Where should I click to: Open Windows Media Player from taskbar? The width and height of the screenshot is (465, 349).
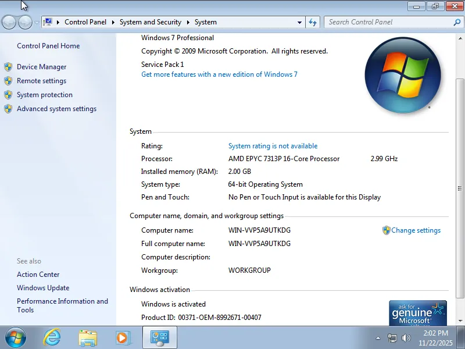coord(123,338)
